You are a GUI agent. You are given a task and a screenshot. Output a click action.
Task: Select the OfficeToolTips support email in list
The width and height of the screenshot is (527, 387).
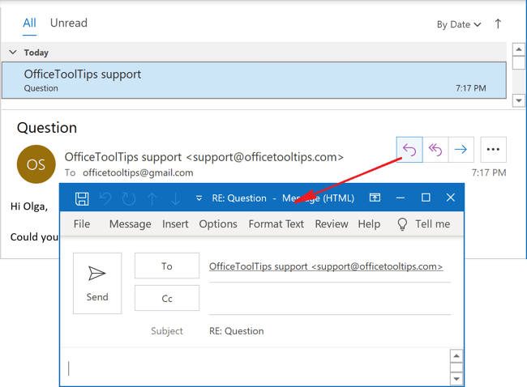click(x=254, y=80)
